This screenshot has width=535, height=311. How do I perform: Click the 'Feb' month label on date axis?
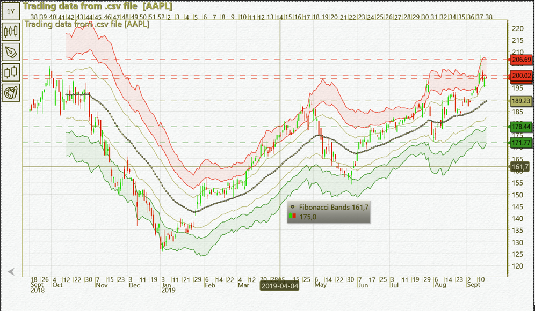pyautogui.click(x=210, y=285)
